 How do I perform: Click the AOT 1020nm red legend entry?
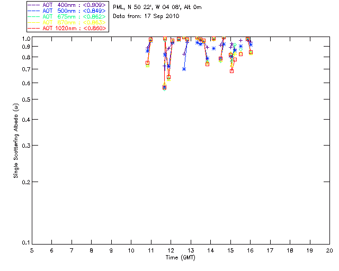pos(67,28)
